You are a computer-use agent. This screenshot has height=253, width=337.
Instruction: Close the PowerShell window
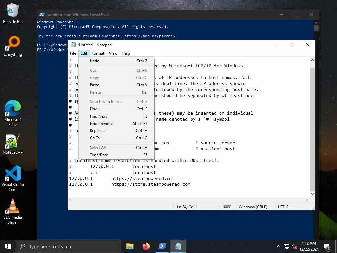[x=311, y=14]
